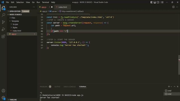Open editor more actions ellipsis
Image resolution: width=180 pixels, height=101 pixels.
point(177,7)
